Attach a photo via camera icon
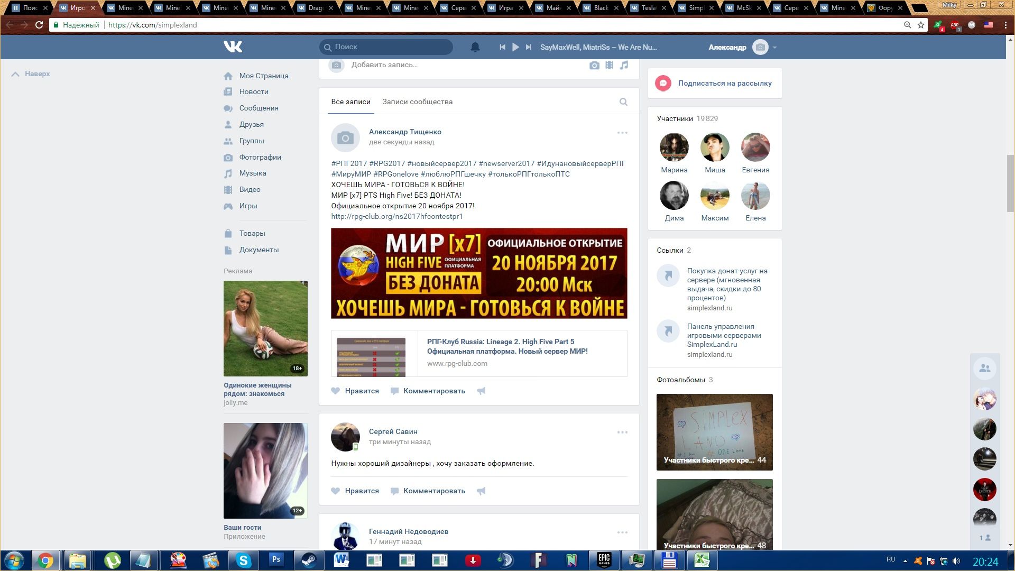The width and height of the screenshot is (1015, 571). pyautogui.click(x=594, y=65)
